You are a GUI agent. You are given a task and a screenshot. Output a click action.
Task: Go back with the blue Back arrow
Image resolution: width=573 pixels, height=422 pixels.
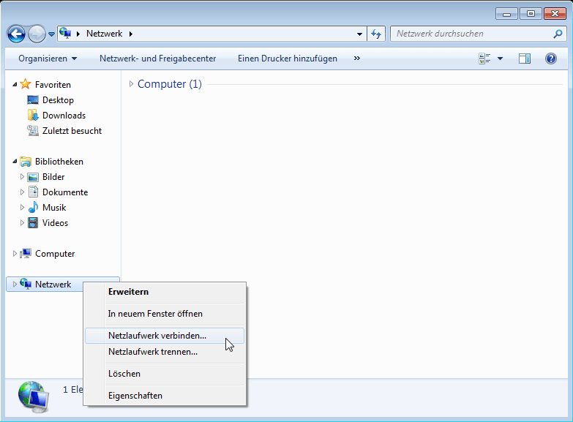pyautogui.click(x=16, y=34)
